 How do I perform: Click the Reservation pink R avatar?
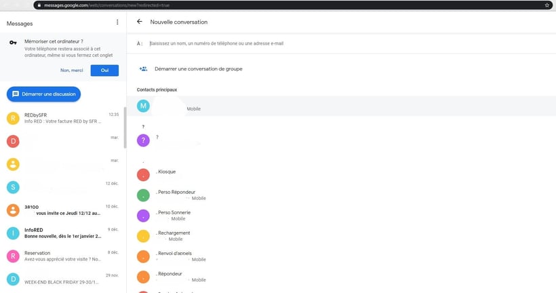(x=13, y=256)
